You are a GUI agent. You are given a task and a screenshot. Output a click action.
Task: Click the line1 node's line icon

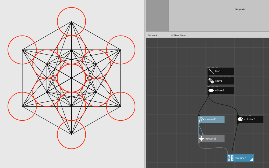tap(211, 71)
